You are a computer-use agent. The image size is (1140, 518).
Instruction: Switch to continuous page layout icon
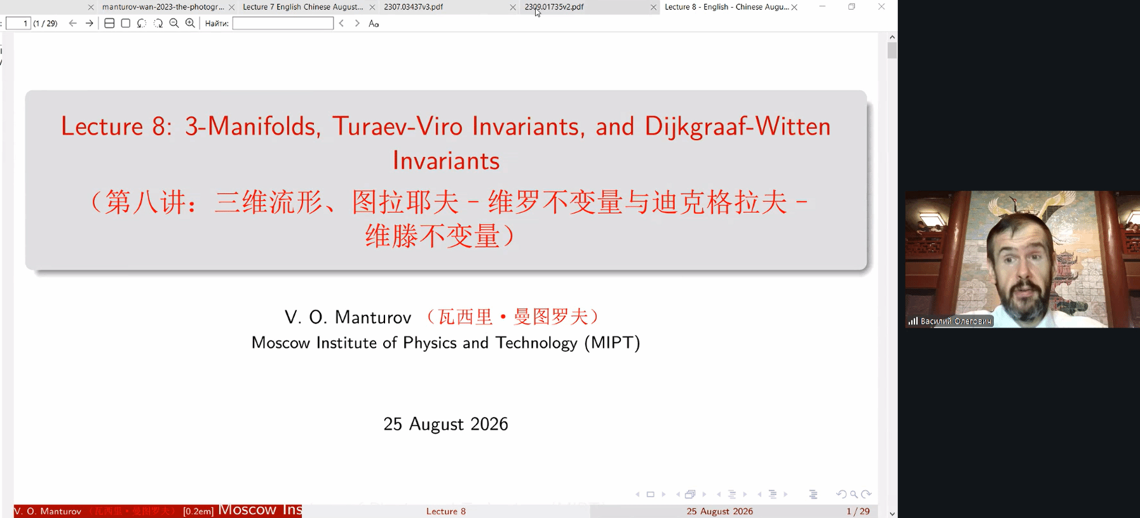click(x=109, y=23)
